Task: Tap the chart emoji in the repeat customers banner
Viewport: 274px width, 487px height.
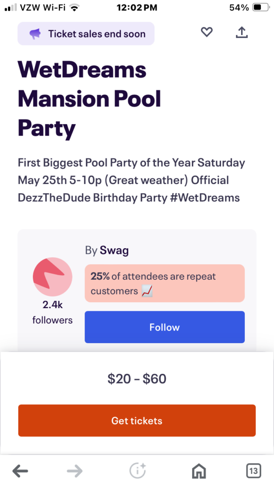Action: (x=147, y=291)
